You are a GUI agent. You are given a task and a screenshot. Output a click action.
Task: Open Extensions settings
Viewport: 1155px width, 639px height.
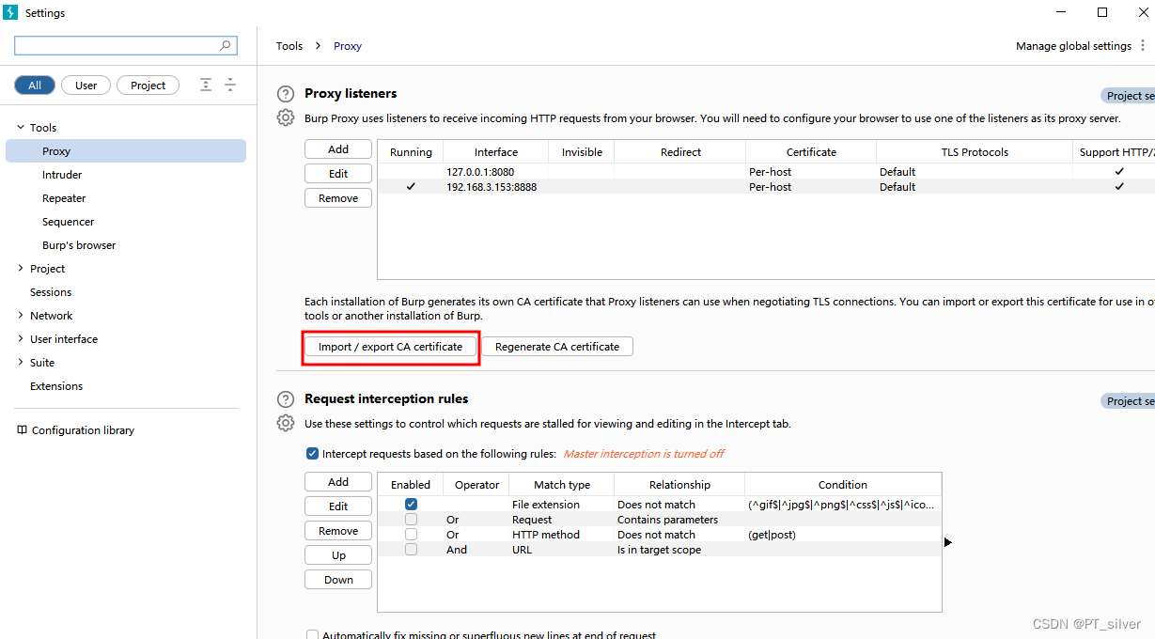pos(56,386)
